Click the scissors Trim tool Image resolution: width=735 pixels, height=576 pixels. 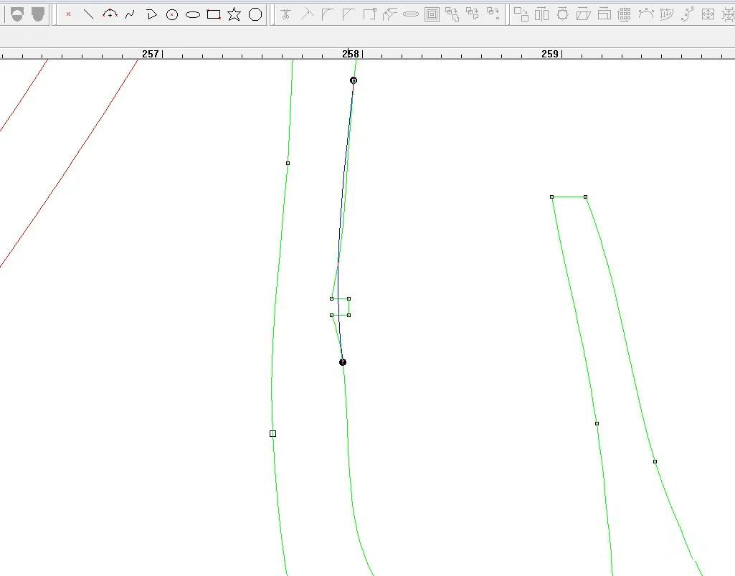[286, 14]
